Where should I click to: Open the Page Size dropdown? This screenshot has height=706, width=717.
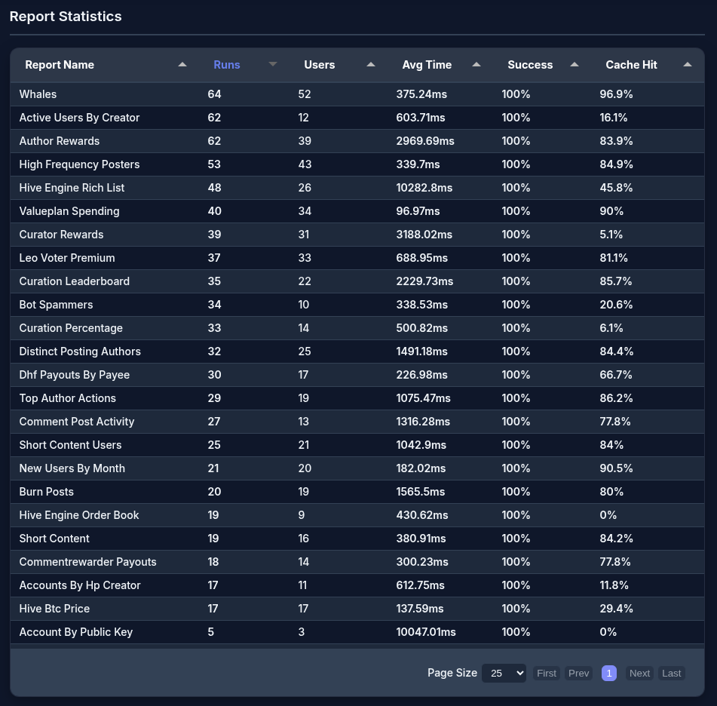504,673
